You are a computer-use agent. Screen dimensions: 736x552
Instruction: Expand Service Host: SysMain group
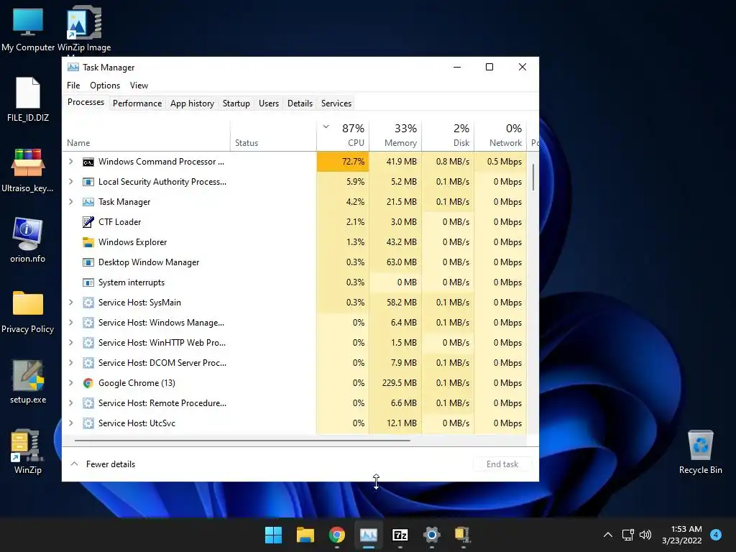[x=71, y=303]
